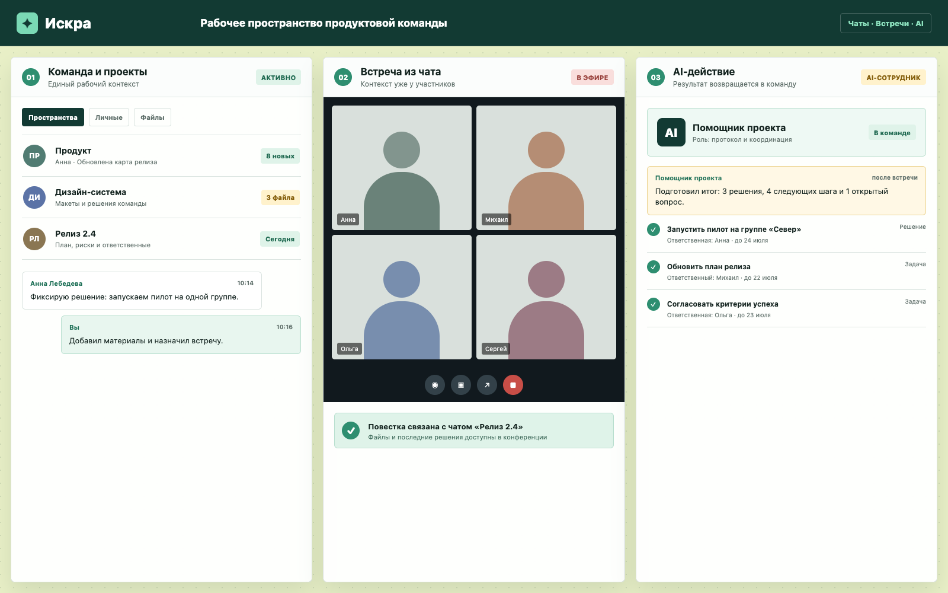The image size is (948, 593).
Task: Switch to the Пространства tab
Action: 53,117
